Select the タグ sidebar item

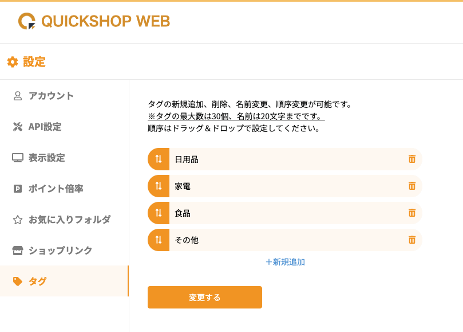(64, 281)
